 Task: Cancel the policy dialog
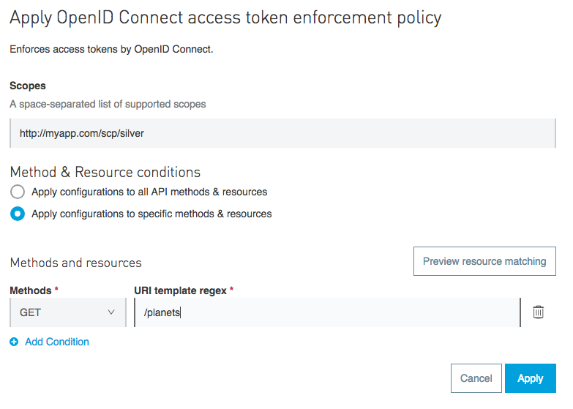coord(476,378)
